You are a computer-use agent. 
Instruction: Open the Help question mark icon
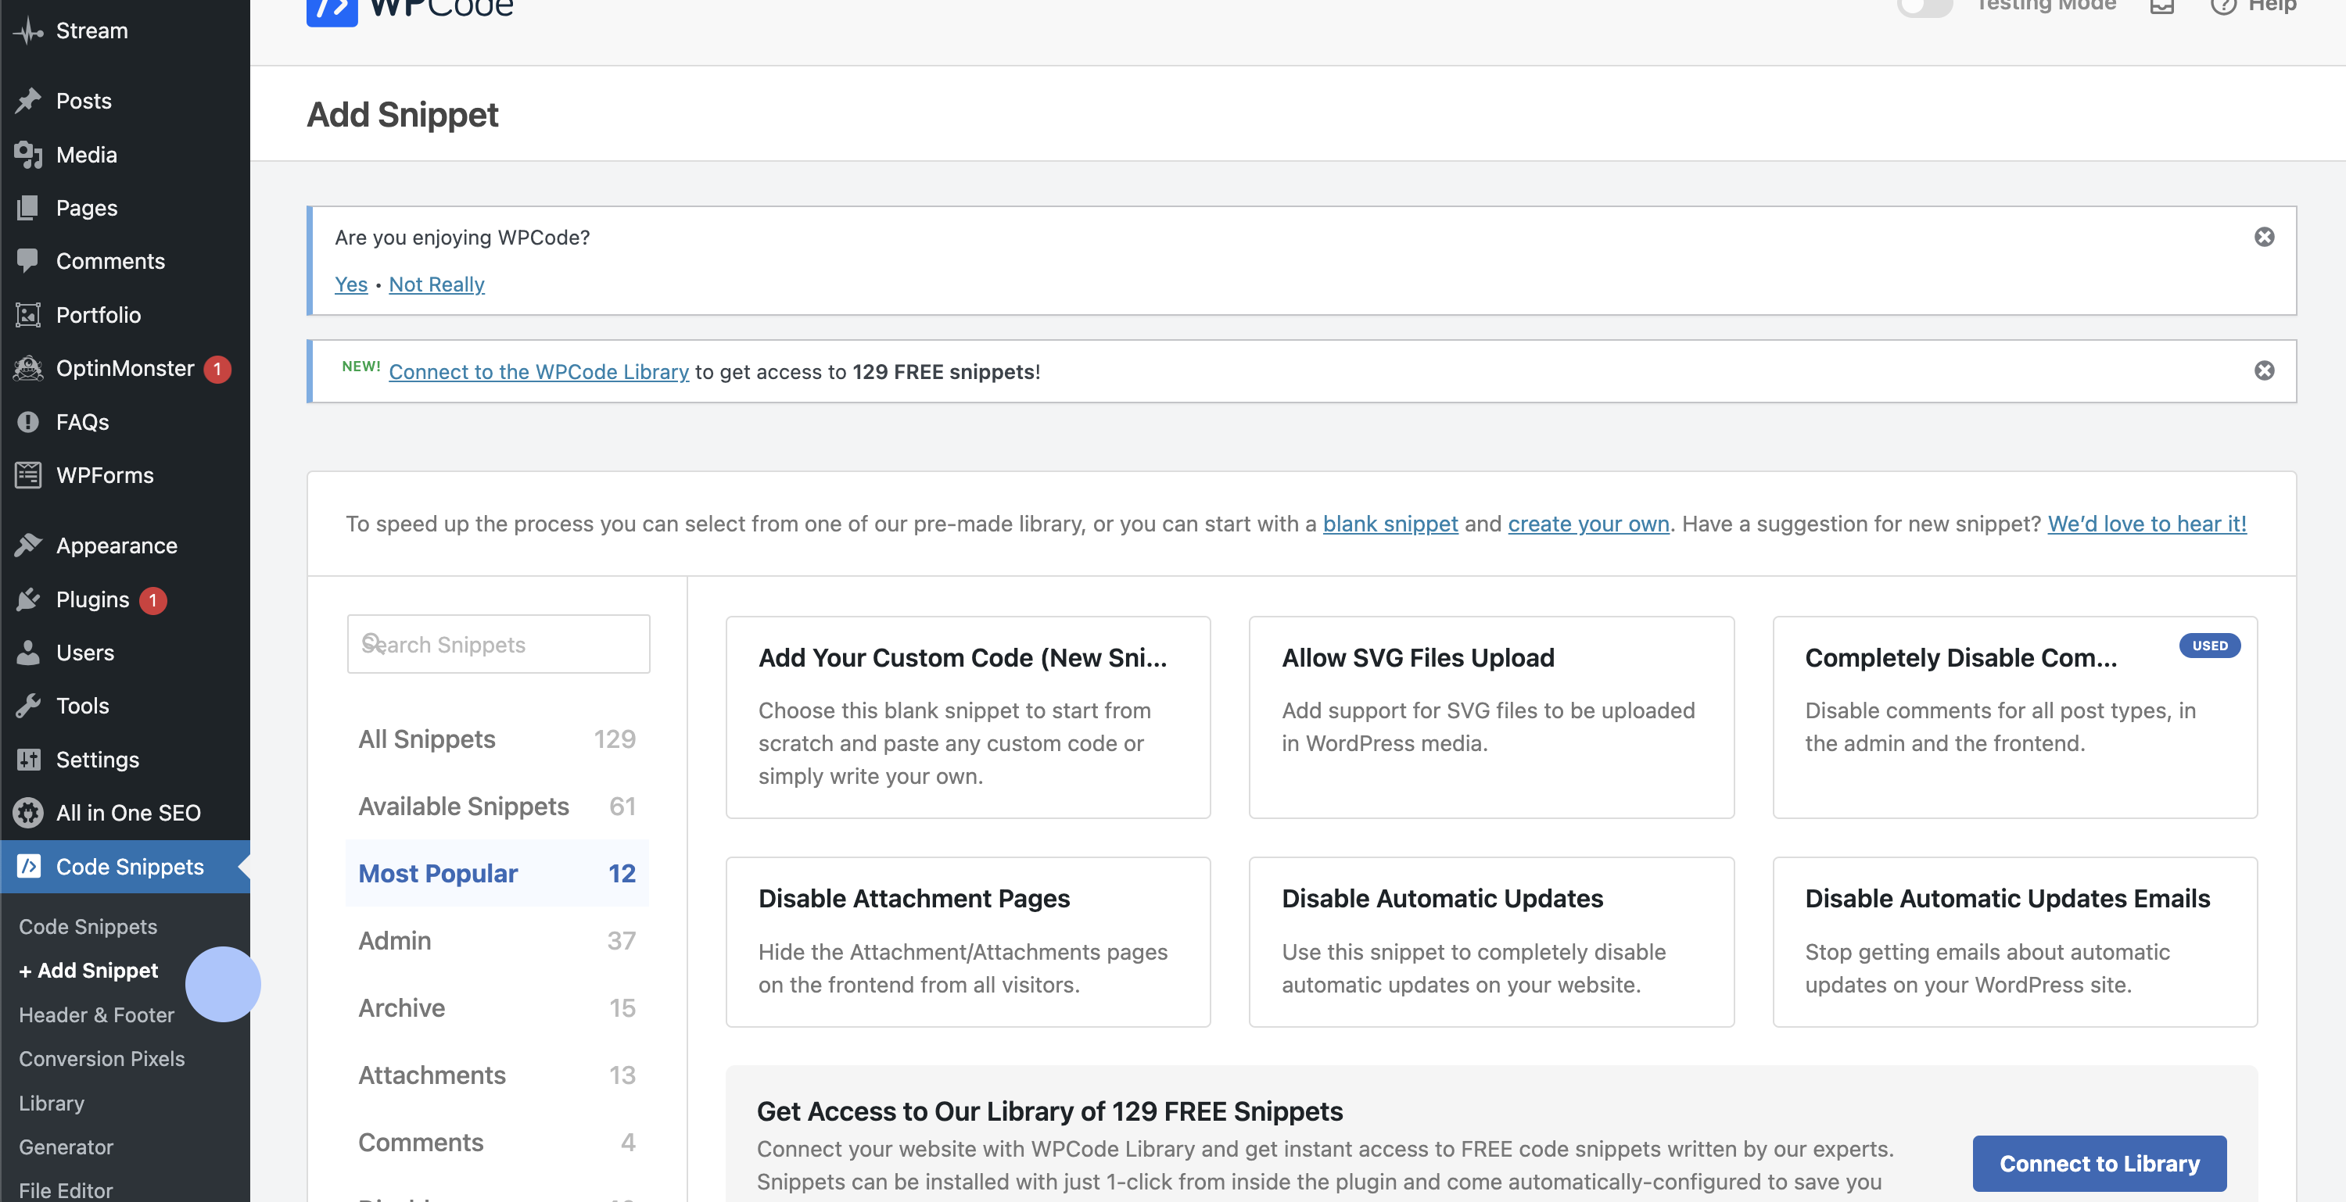click(2223, 5)
